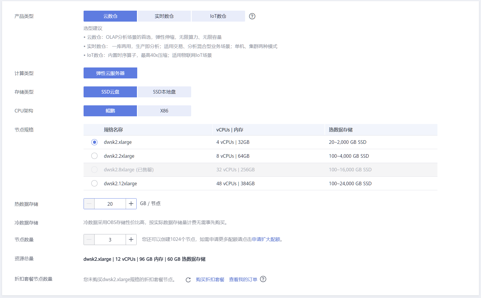Increase node count with plus button

tap(131, 239)
